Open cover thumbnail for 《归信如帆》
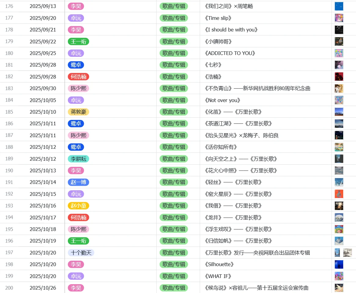The width and height of the screenshot is (356, 293). [339, 241]
